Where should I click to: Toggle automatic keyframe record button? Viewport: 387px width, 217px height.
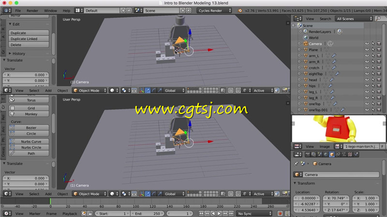pos(280,214)
